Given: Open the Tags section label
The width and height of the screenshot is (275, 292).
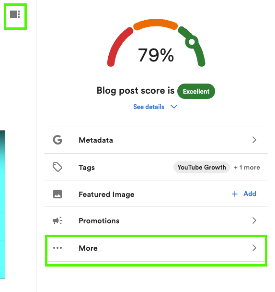Looking at the screenshot, I should pyautogui.click(x=87, y=168).
